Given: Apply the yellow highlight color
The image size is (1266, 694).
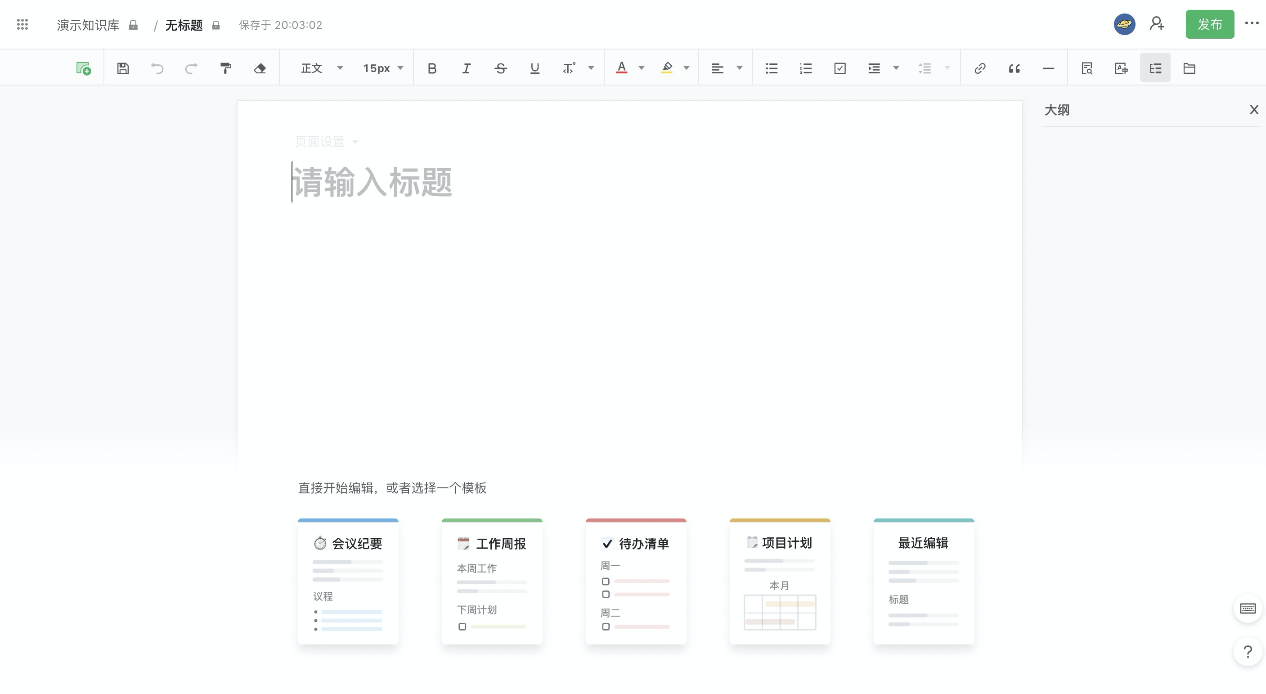Looking at the screenshot, I should click(667, 68).
